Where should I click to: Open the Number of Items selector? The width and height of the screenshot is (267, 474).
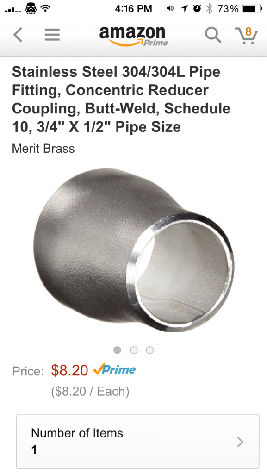(x=137, y=441)
